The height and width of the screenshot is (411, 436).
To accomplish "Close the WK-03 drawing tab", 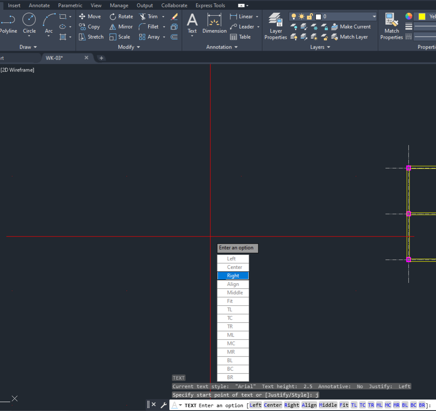I will (x=86, y=58).
